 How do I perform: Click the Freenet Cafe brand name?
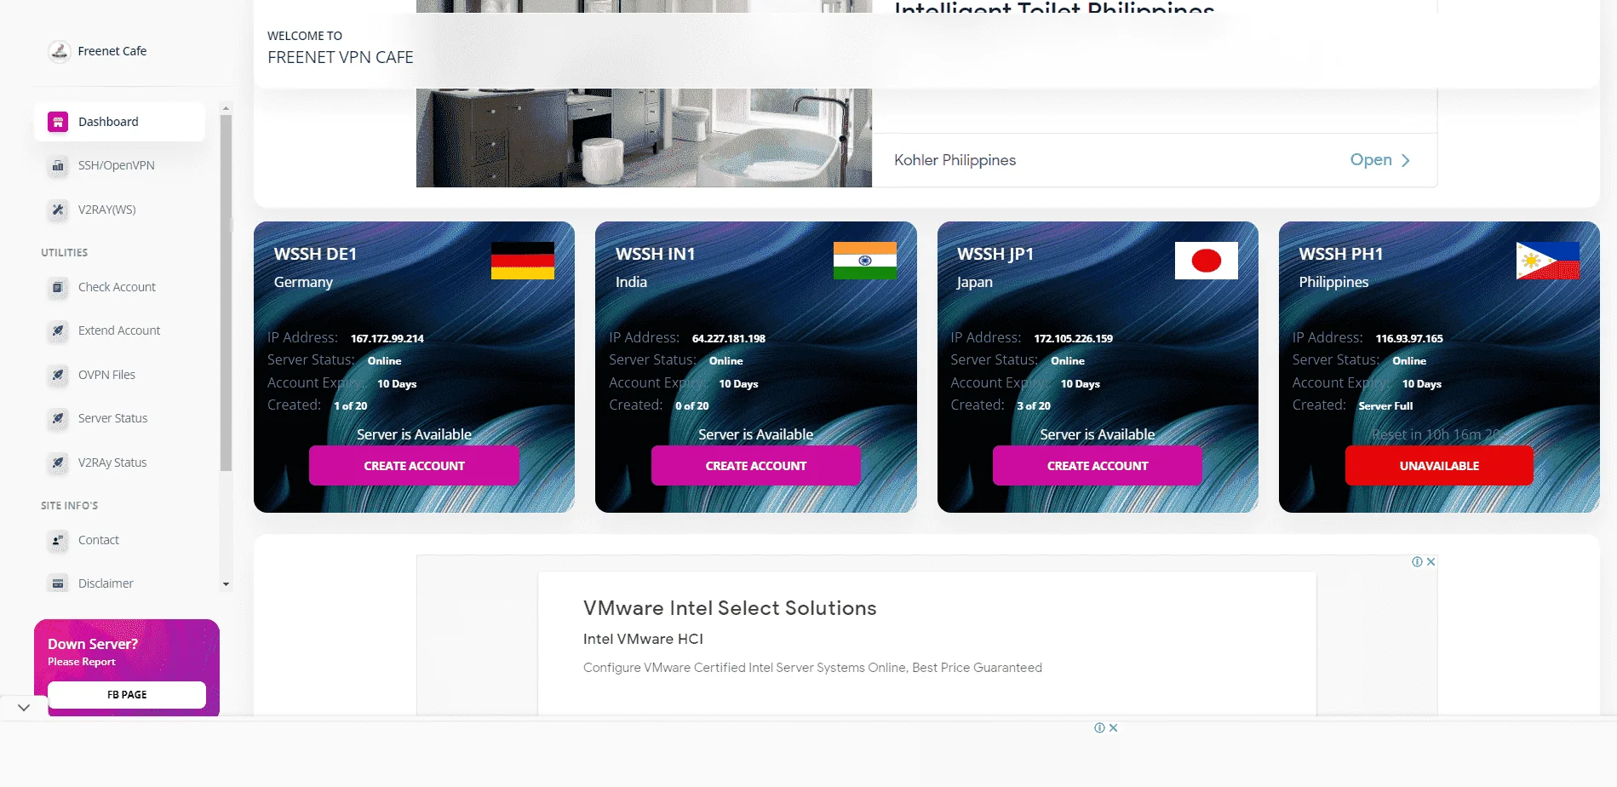112,51
